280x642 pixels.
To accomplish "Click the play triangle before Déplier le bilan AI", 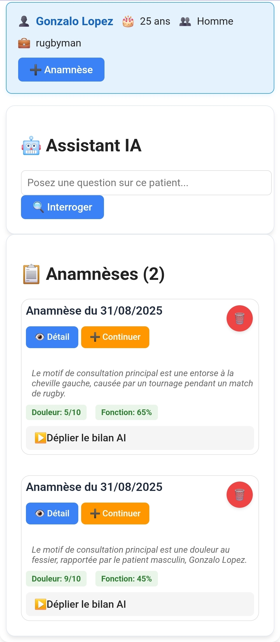I will point(41,438).
